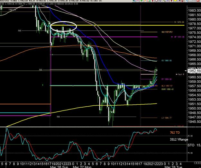This screenshot has height=168, width=201.
Task: Click the 1971.00 price axis label
Action: (194, 46)
